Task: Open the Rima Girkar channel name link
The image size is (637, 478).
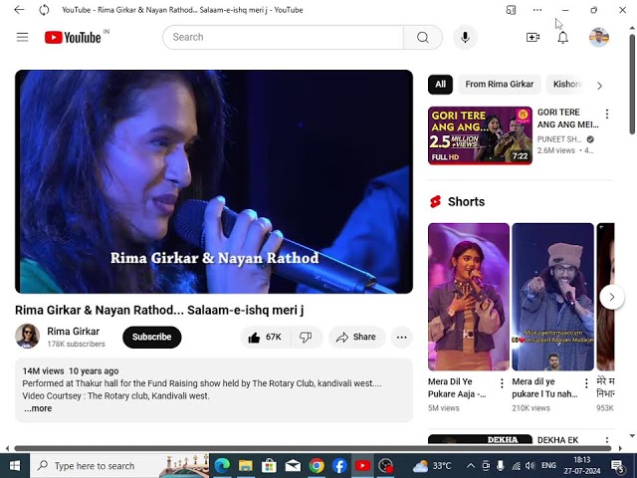Action: [73, 332]
